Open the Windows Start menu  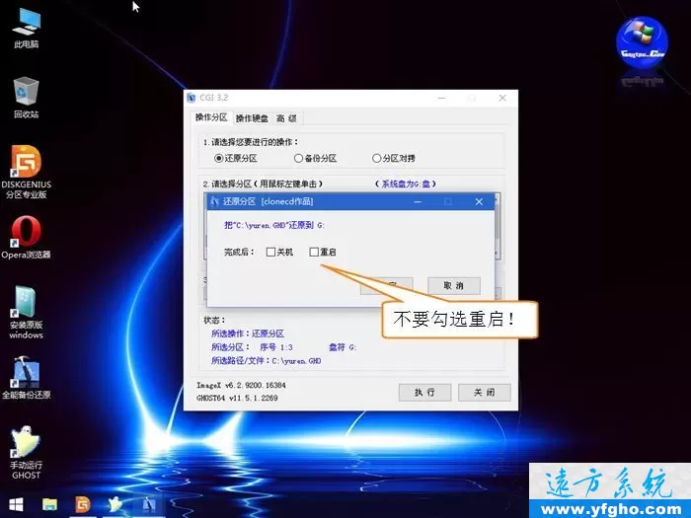coord(16,505)
